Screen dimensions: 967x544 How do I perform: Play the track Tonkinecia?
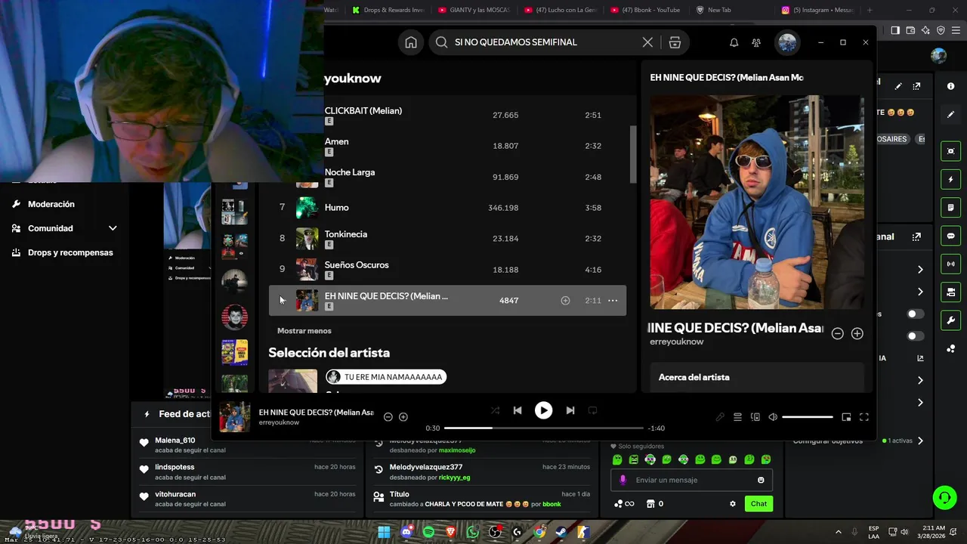tap(346, 234)
